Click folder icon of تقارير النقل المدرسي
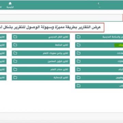The image size is (123, 123). (15, 37)
